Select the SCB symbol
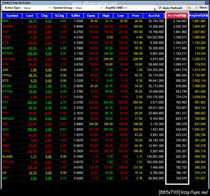Screen dimensions: 210x196 6,43
